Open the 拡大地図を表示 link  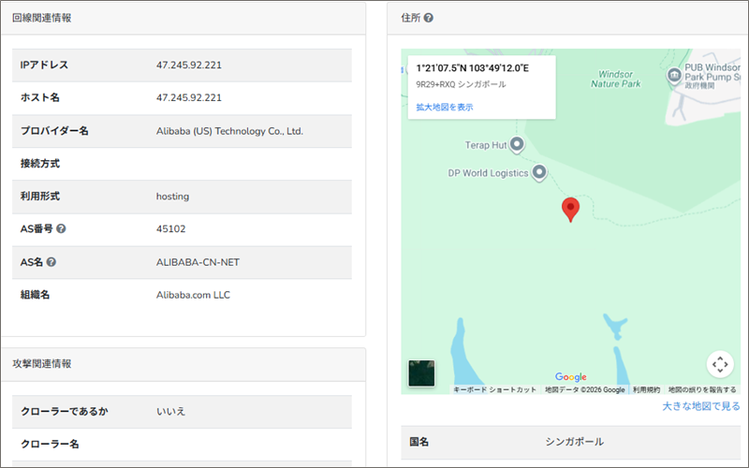445,108
